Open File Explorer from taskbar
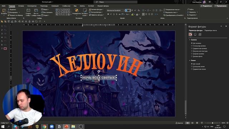The height and width of the screenshot is (129, 229). point(73,126)
